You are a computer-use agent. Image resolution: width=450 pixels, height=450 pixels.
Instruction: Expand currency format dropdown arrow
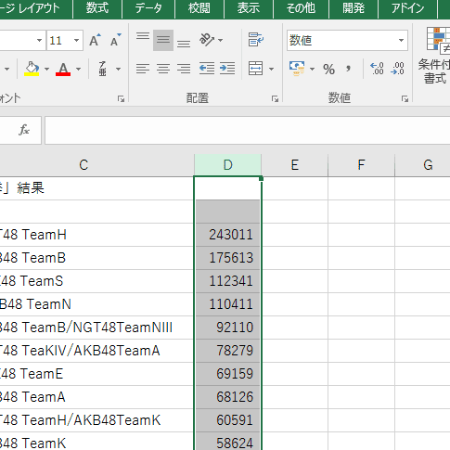[x=312, y=69]
